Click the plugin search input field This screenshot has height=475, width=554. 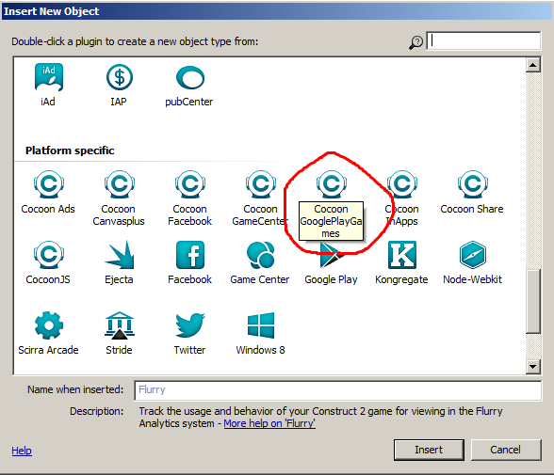(x=483, y=40)
